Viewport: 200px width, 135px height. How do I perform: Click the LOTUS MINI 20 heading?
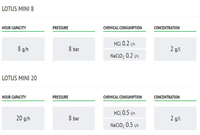pos(19,78)
